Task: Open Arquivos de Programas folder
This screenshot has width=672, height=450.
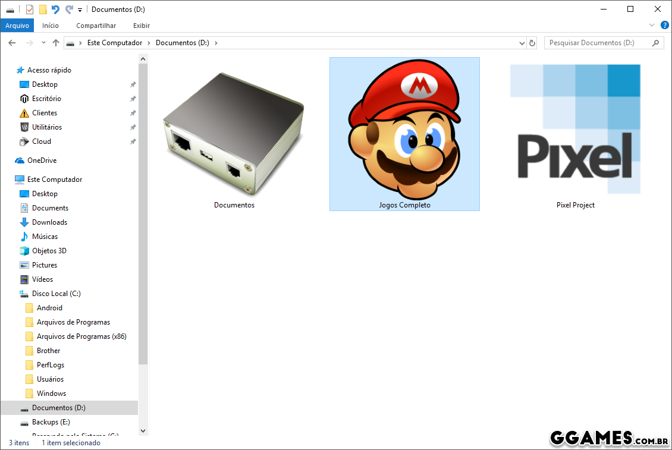Action: tap(73, 322)
